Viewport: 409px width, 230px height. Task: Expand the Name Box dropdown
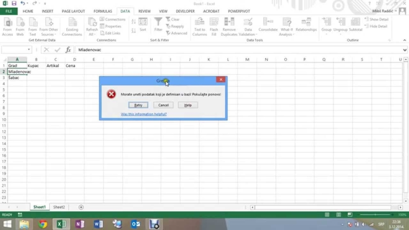pos(29,50)
